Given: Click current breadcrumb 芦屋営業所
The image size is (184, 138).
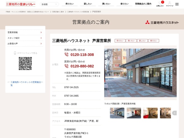Looking at the screenshot, I should 97,12.
